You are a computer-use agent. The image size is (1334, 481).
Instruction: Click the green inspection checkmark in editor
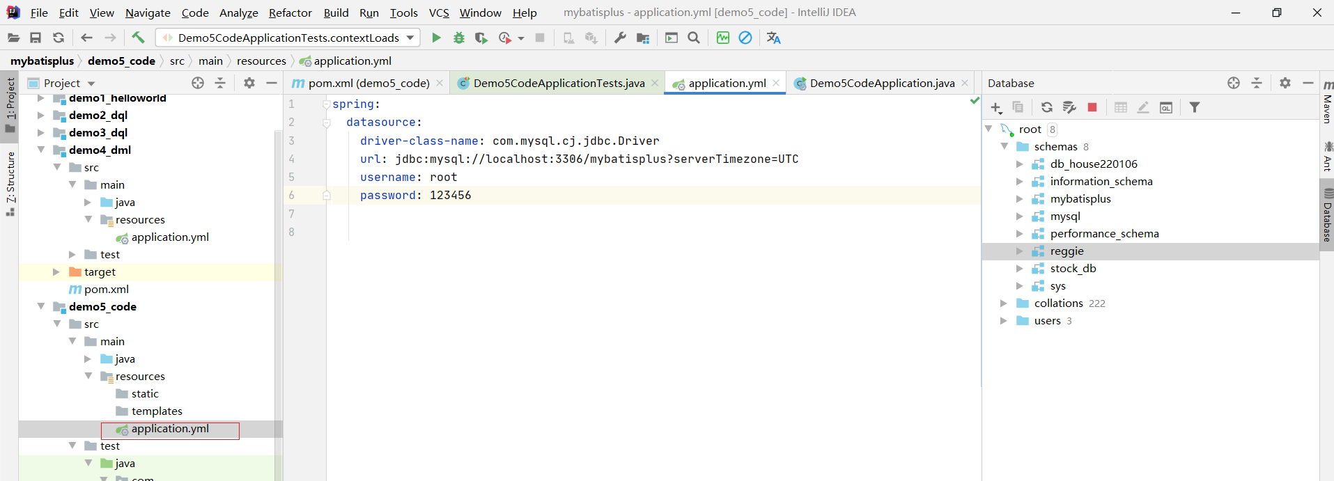tap(975, 101)
